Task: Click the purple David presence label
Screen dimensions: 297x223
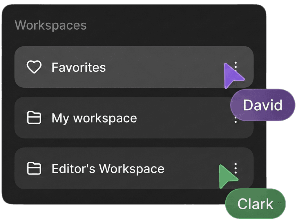Action: pos(262,105)
